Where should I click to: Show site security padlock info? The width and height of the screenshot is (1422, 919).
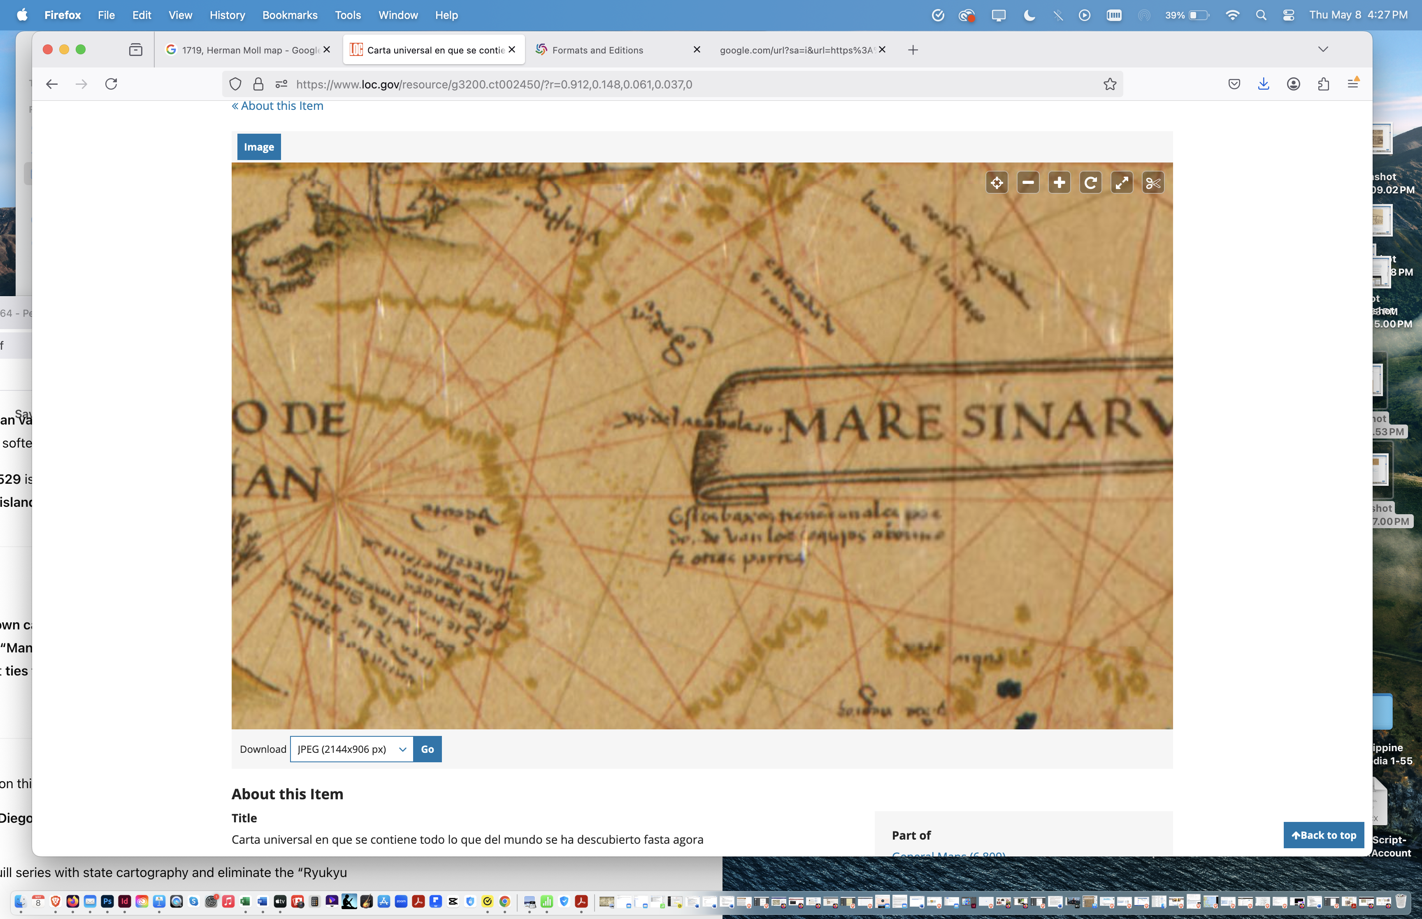point(258,84)
